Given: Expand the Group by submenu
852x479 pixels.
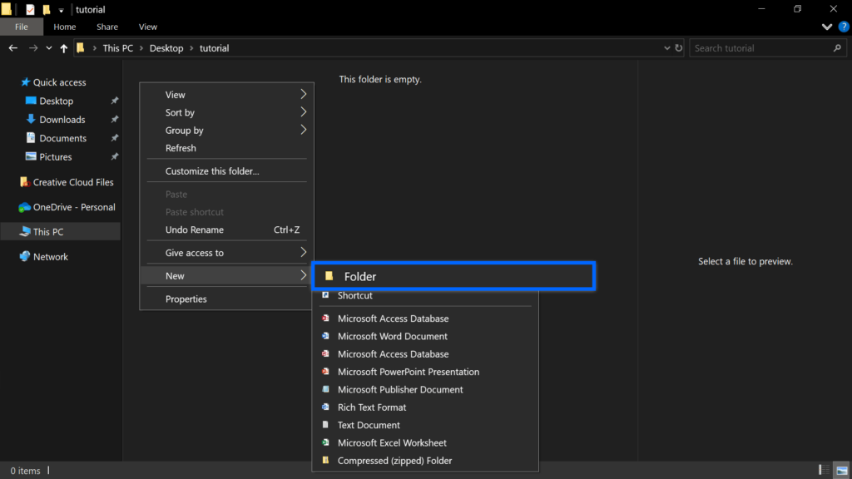Looking at the screenshot, I should click(x=226, y=131).
